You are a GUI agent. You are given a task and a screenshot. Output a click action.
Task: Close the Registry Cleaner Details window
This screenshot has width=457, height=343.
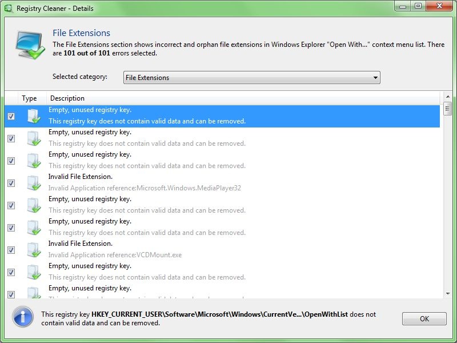pos(439,6)
